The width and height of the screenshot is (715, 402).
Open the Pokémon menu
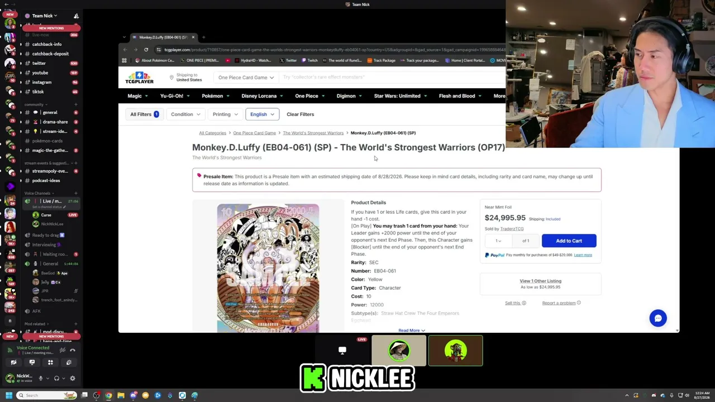click(216, 96)
